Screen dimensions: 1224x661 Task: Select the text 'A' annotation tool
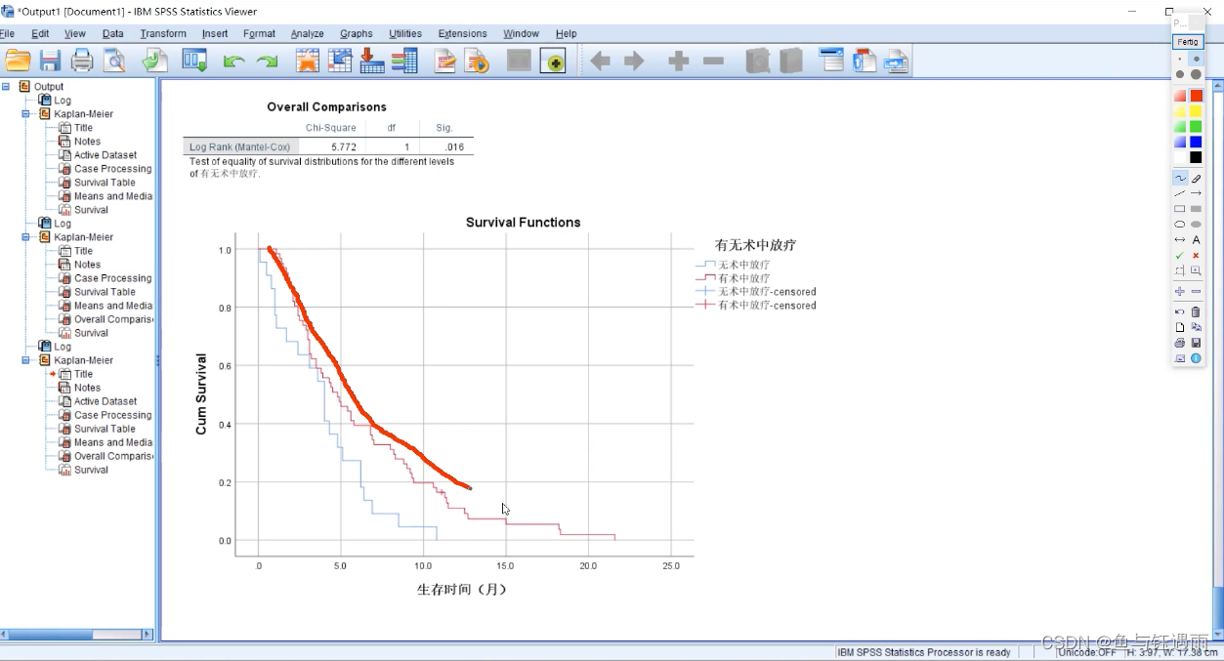pyautogui.click(x=1196, y=239)
